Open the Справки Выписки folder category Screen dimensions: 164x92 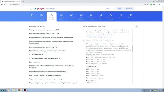42,17
